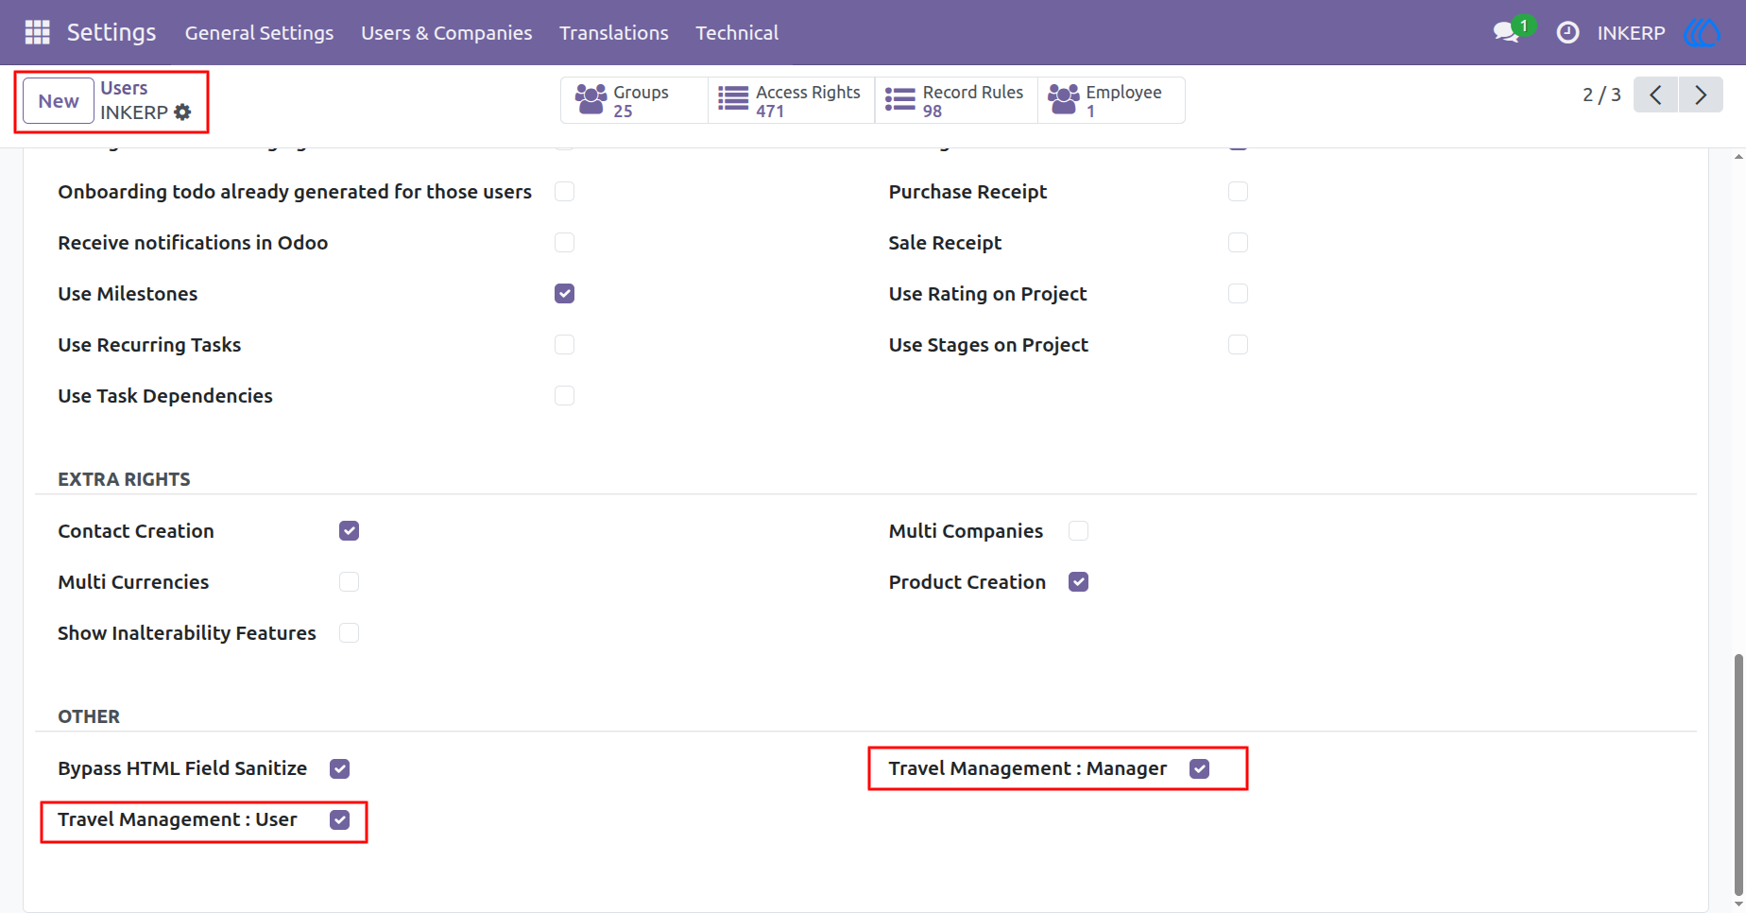Enable Use Stages on Project checkbox
Image resolution: width=1746 pixels, height=913 pixels.
coord(1238,345)
